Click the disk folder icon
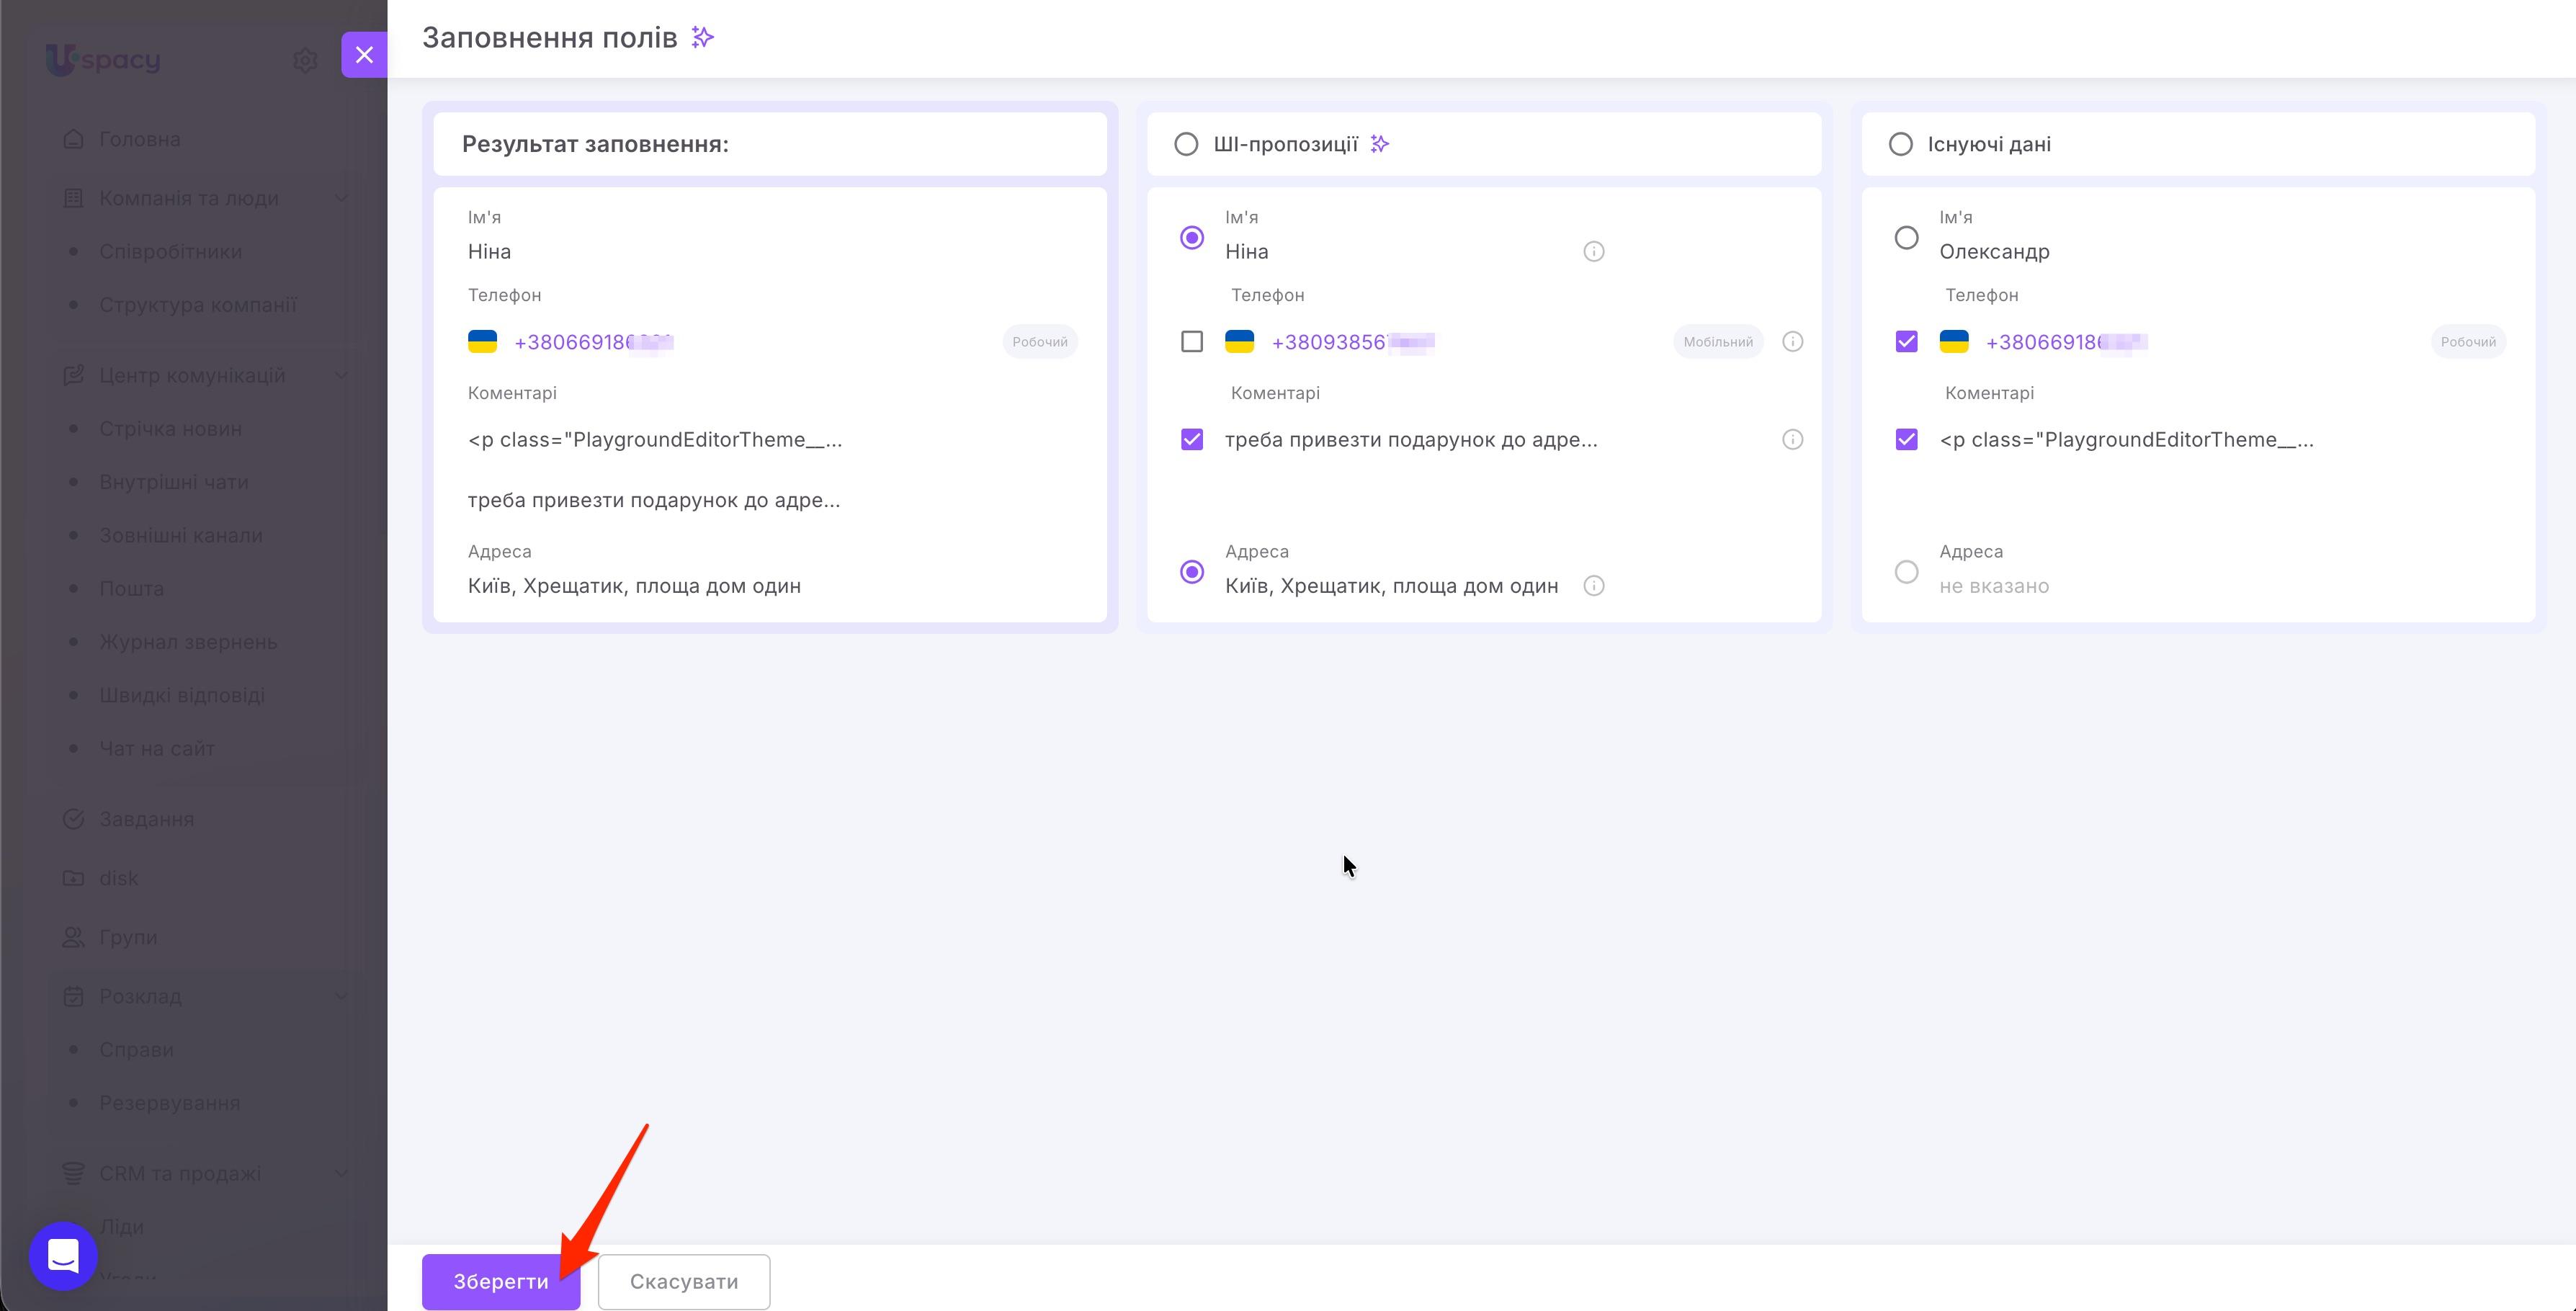Viewport: 2576px width, 1311px height. (73, 878)
